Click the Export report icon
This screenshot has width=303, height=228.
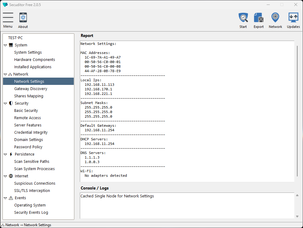[x=259, y=18]
